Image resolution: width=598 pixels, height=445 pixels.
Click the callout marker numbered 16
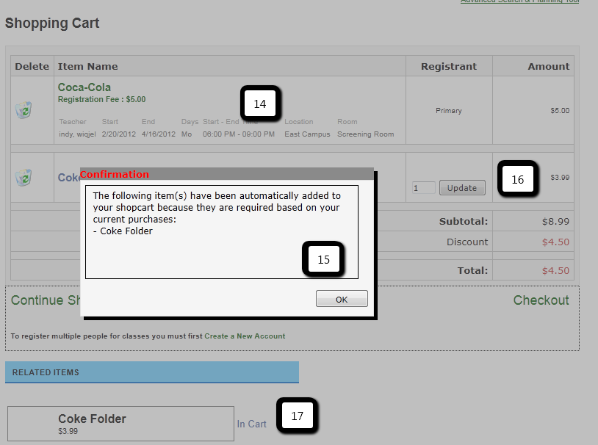coord(517,180)
